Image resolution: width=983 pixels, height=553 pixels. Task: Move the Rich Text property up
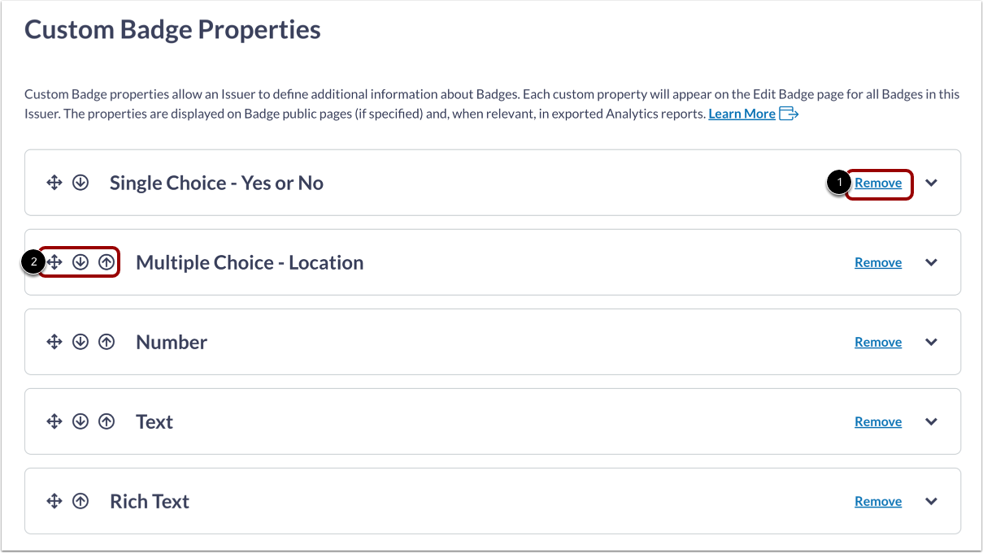[80, 500]
